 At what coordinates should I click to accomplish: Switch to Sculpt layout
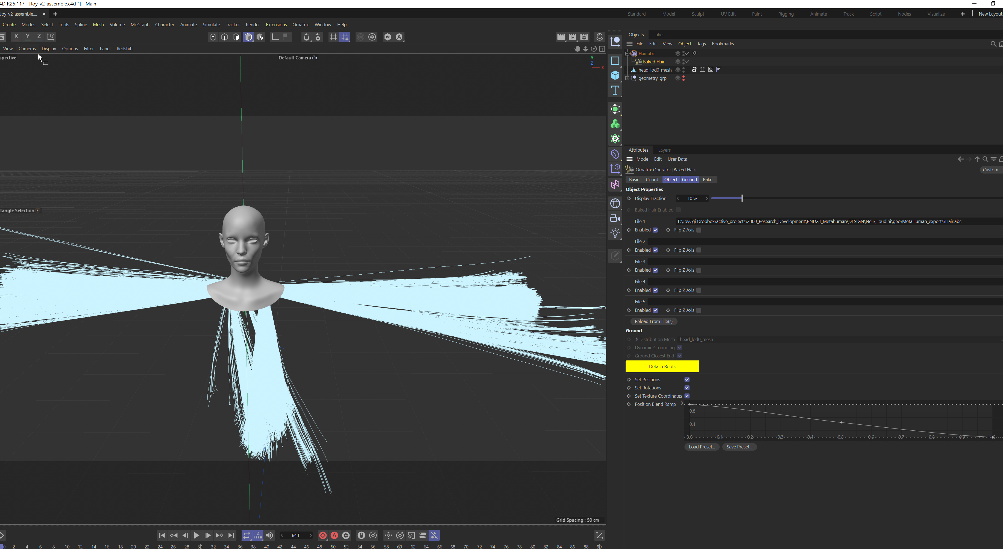pyautogui.click(x=698, y=14)
